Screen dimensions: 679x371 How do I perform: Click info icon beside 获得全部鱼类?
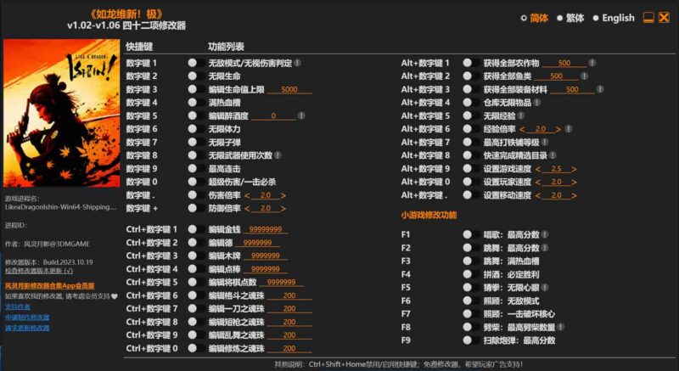[x=584, y=76]
